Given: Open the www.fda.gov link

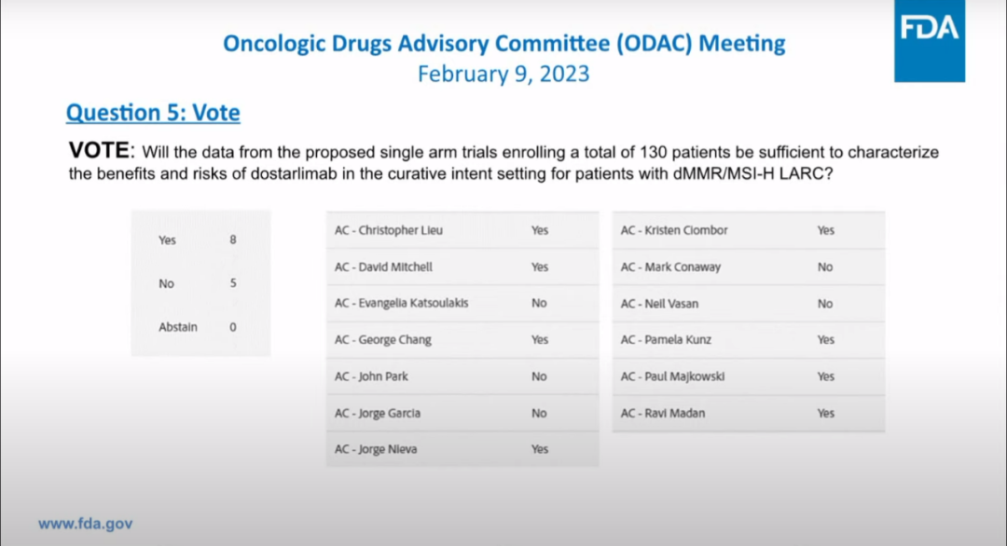Looking at the screenshot, I should coord(85,524).
